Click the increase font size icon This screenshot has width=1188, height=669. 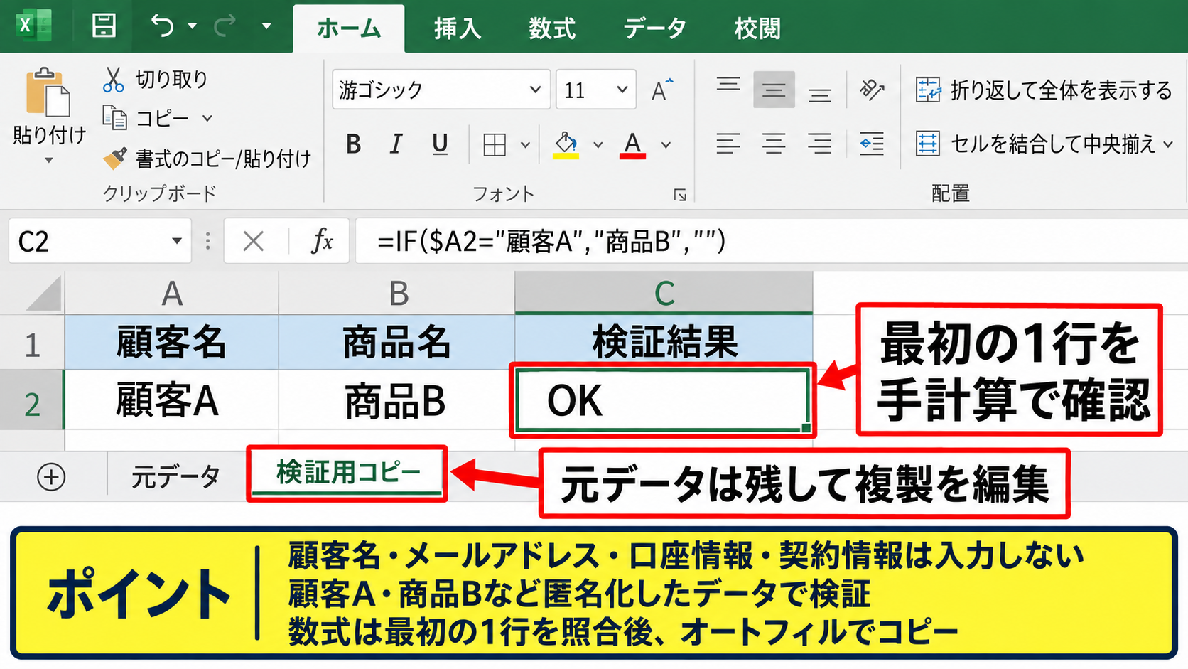tap(662, 90)
